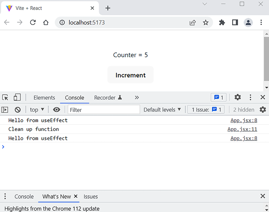Switch to the Elements tab
Image resolution: width=269 pixels, height=212 pixels.
tap(44, 97)
